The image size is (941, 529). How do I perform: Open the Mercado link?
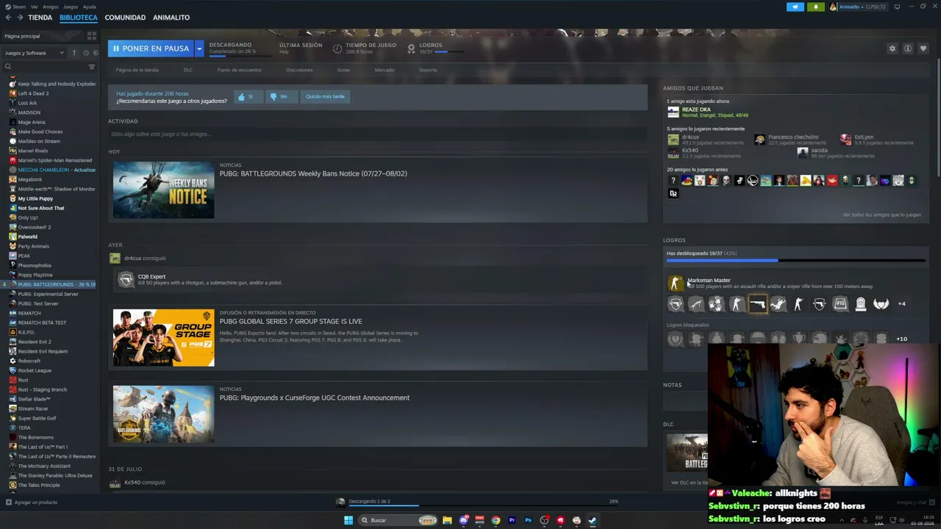(384, 70)
